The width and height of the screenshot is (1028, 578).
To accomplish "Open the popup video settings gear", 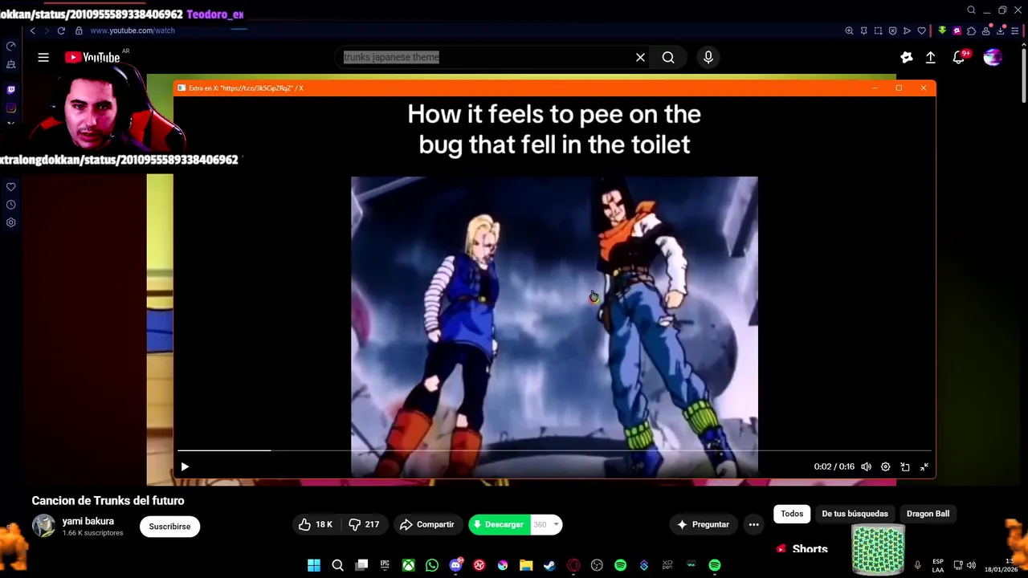I will pos(885,466).
